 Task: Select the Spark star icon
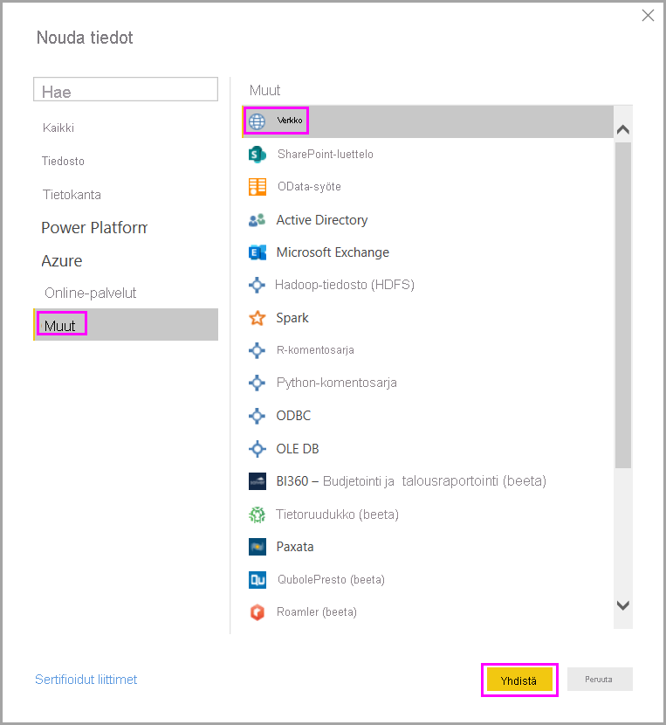(257, 318)
